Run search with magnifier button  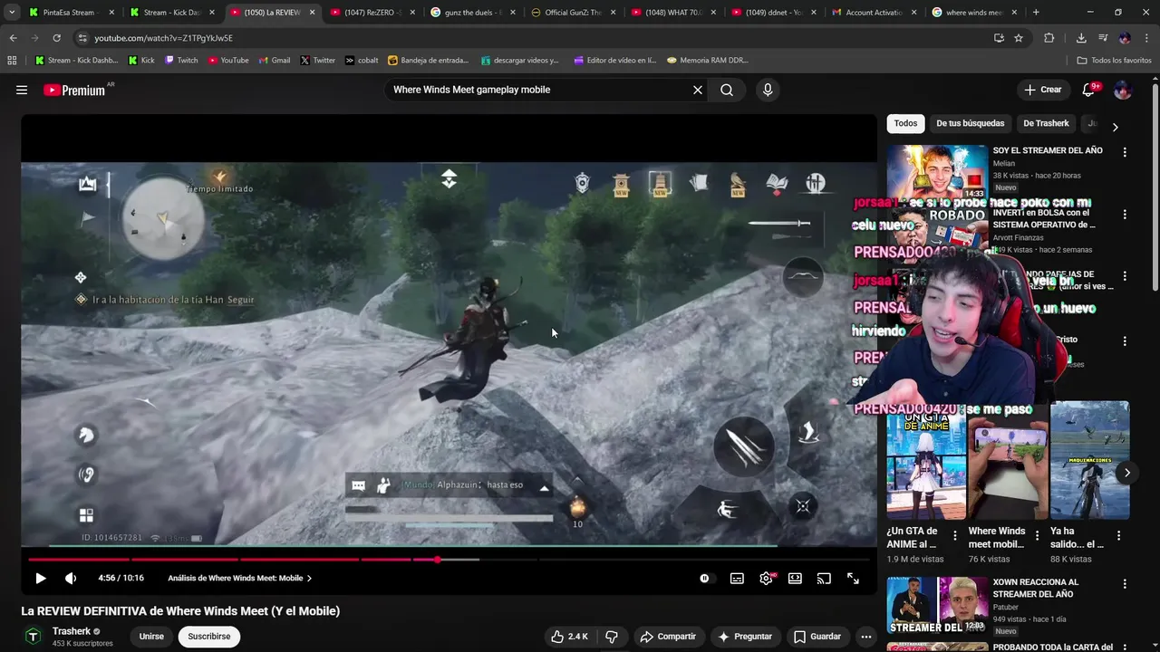[x=727, y=90]
